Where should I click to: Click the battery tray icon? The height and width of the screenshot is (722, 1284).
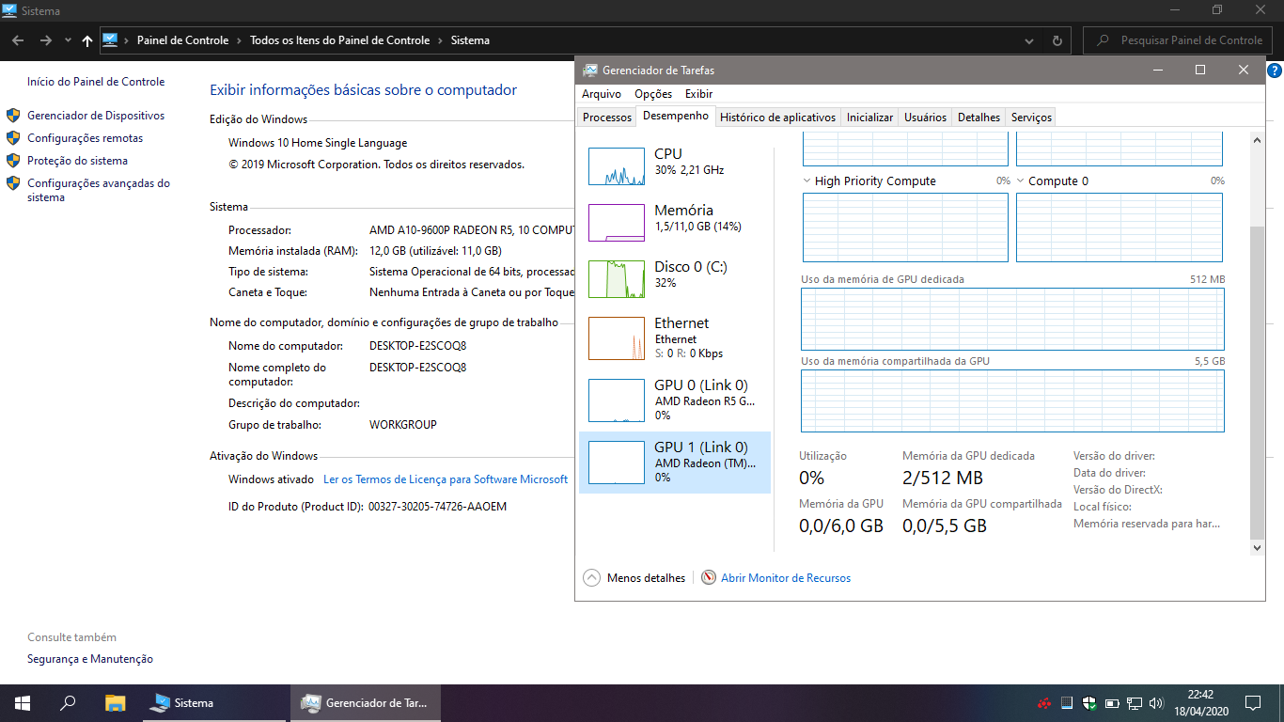point(1112,703)
